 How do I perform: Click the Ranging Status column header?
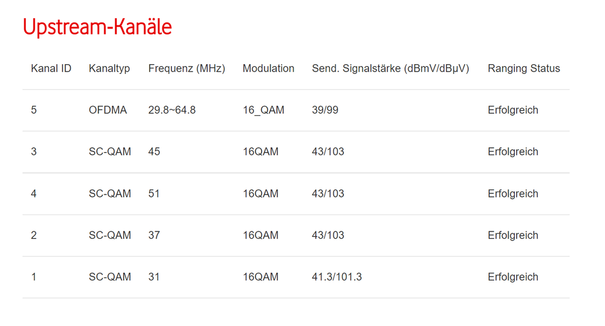[524, 68]
